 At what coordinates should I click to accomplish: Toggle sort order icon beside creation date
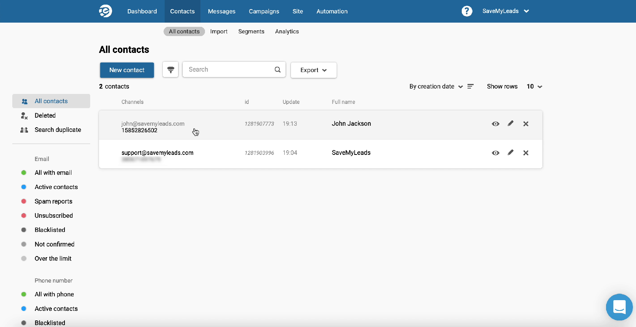470,86
